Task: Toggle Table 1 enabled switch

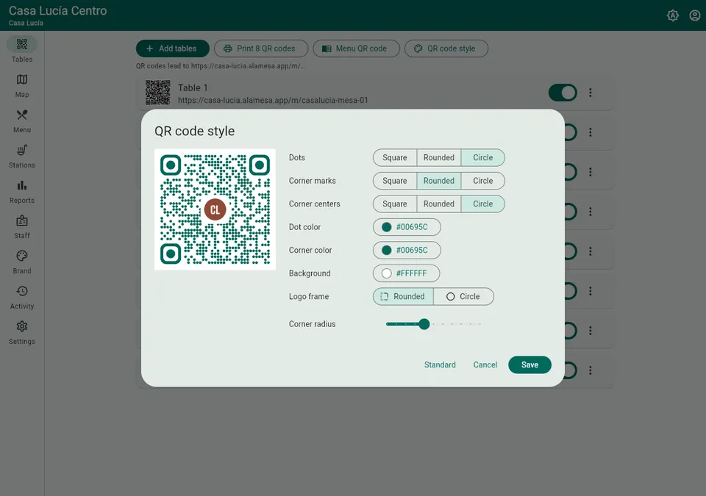Action: [563, 93]
